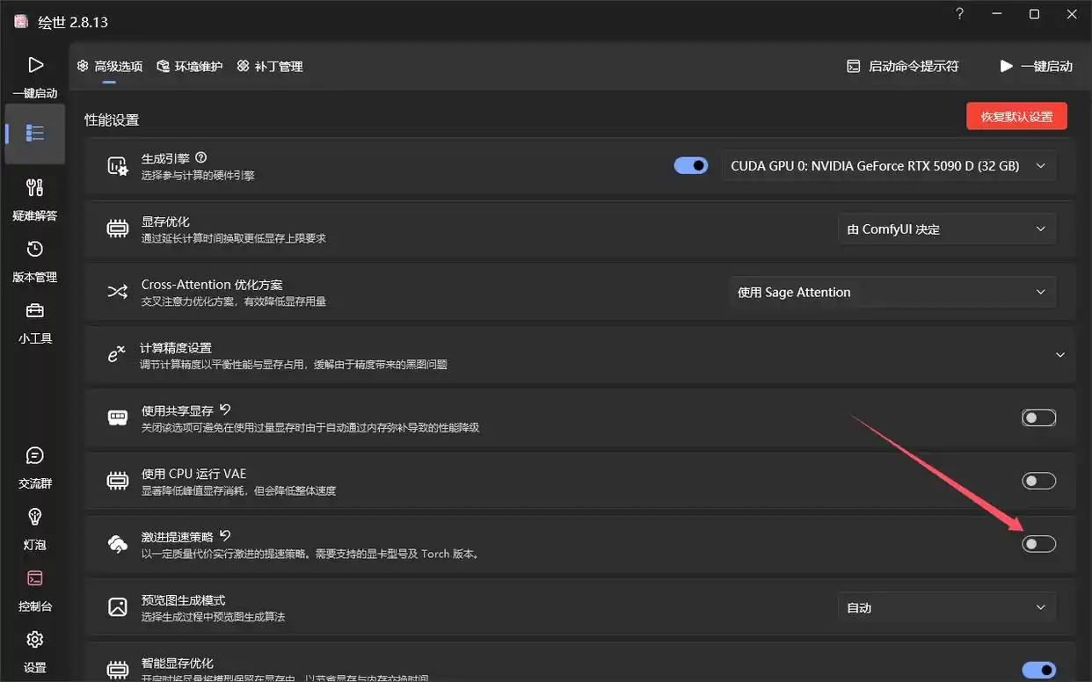Launch via the top-right 一键启动 button
Screen dimensions: 1092x682
point(1037,65)
